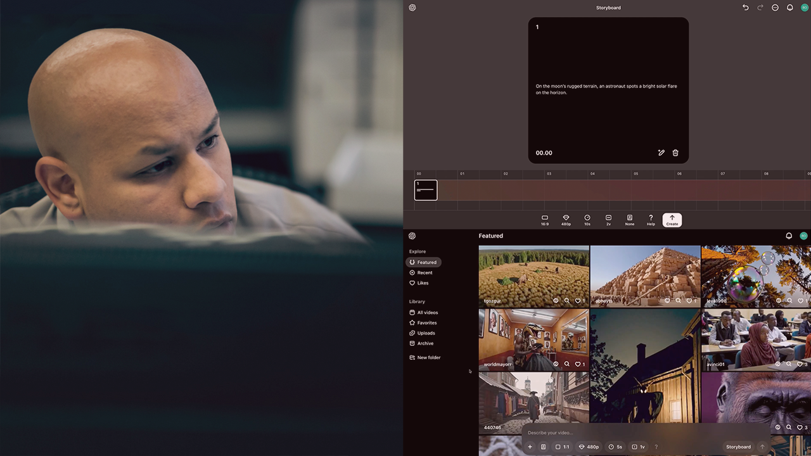This screenshot has width=811, height=456.
Task: Open All videos in the Library
Action: pos(427,312)
